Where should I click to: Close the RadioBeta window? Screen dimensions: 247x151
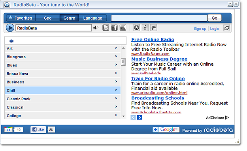[236, 4]
